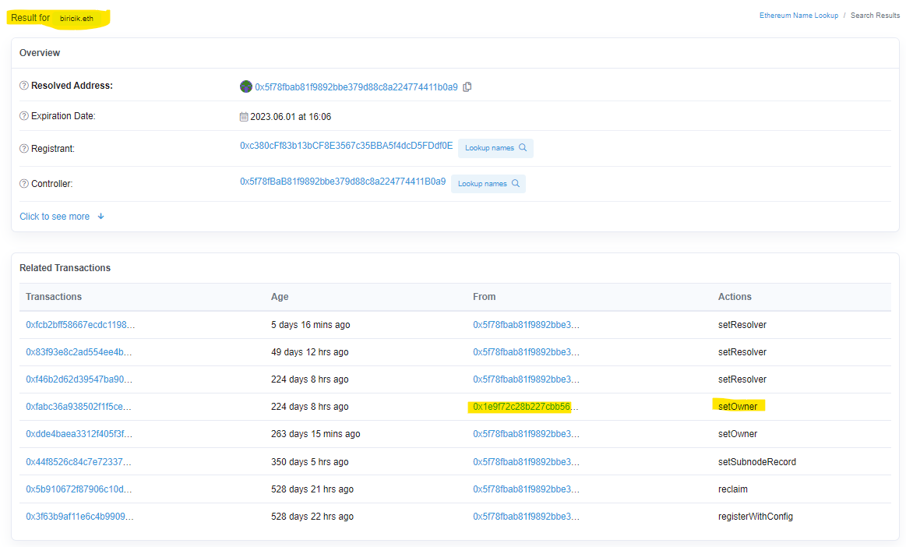
Task: Copy the resolved address with copy icon
Action: click(467, 86)
